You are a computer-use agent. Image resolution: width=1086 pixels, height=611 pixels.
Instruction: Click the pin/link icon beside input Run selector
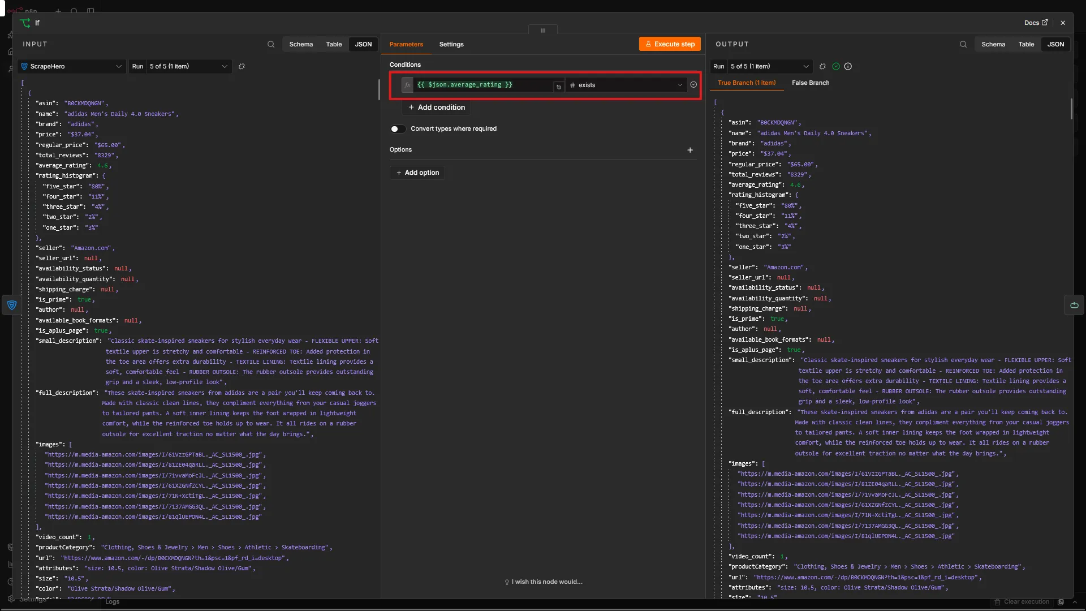[242, 66]
